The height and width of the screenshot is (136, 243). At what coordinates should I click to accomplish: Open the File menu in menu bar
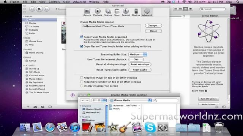click(x=25, y=2)
